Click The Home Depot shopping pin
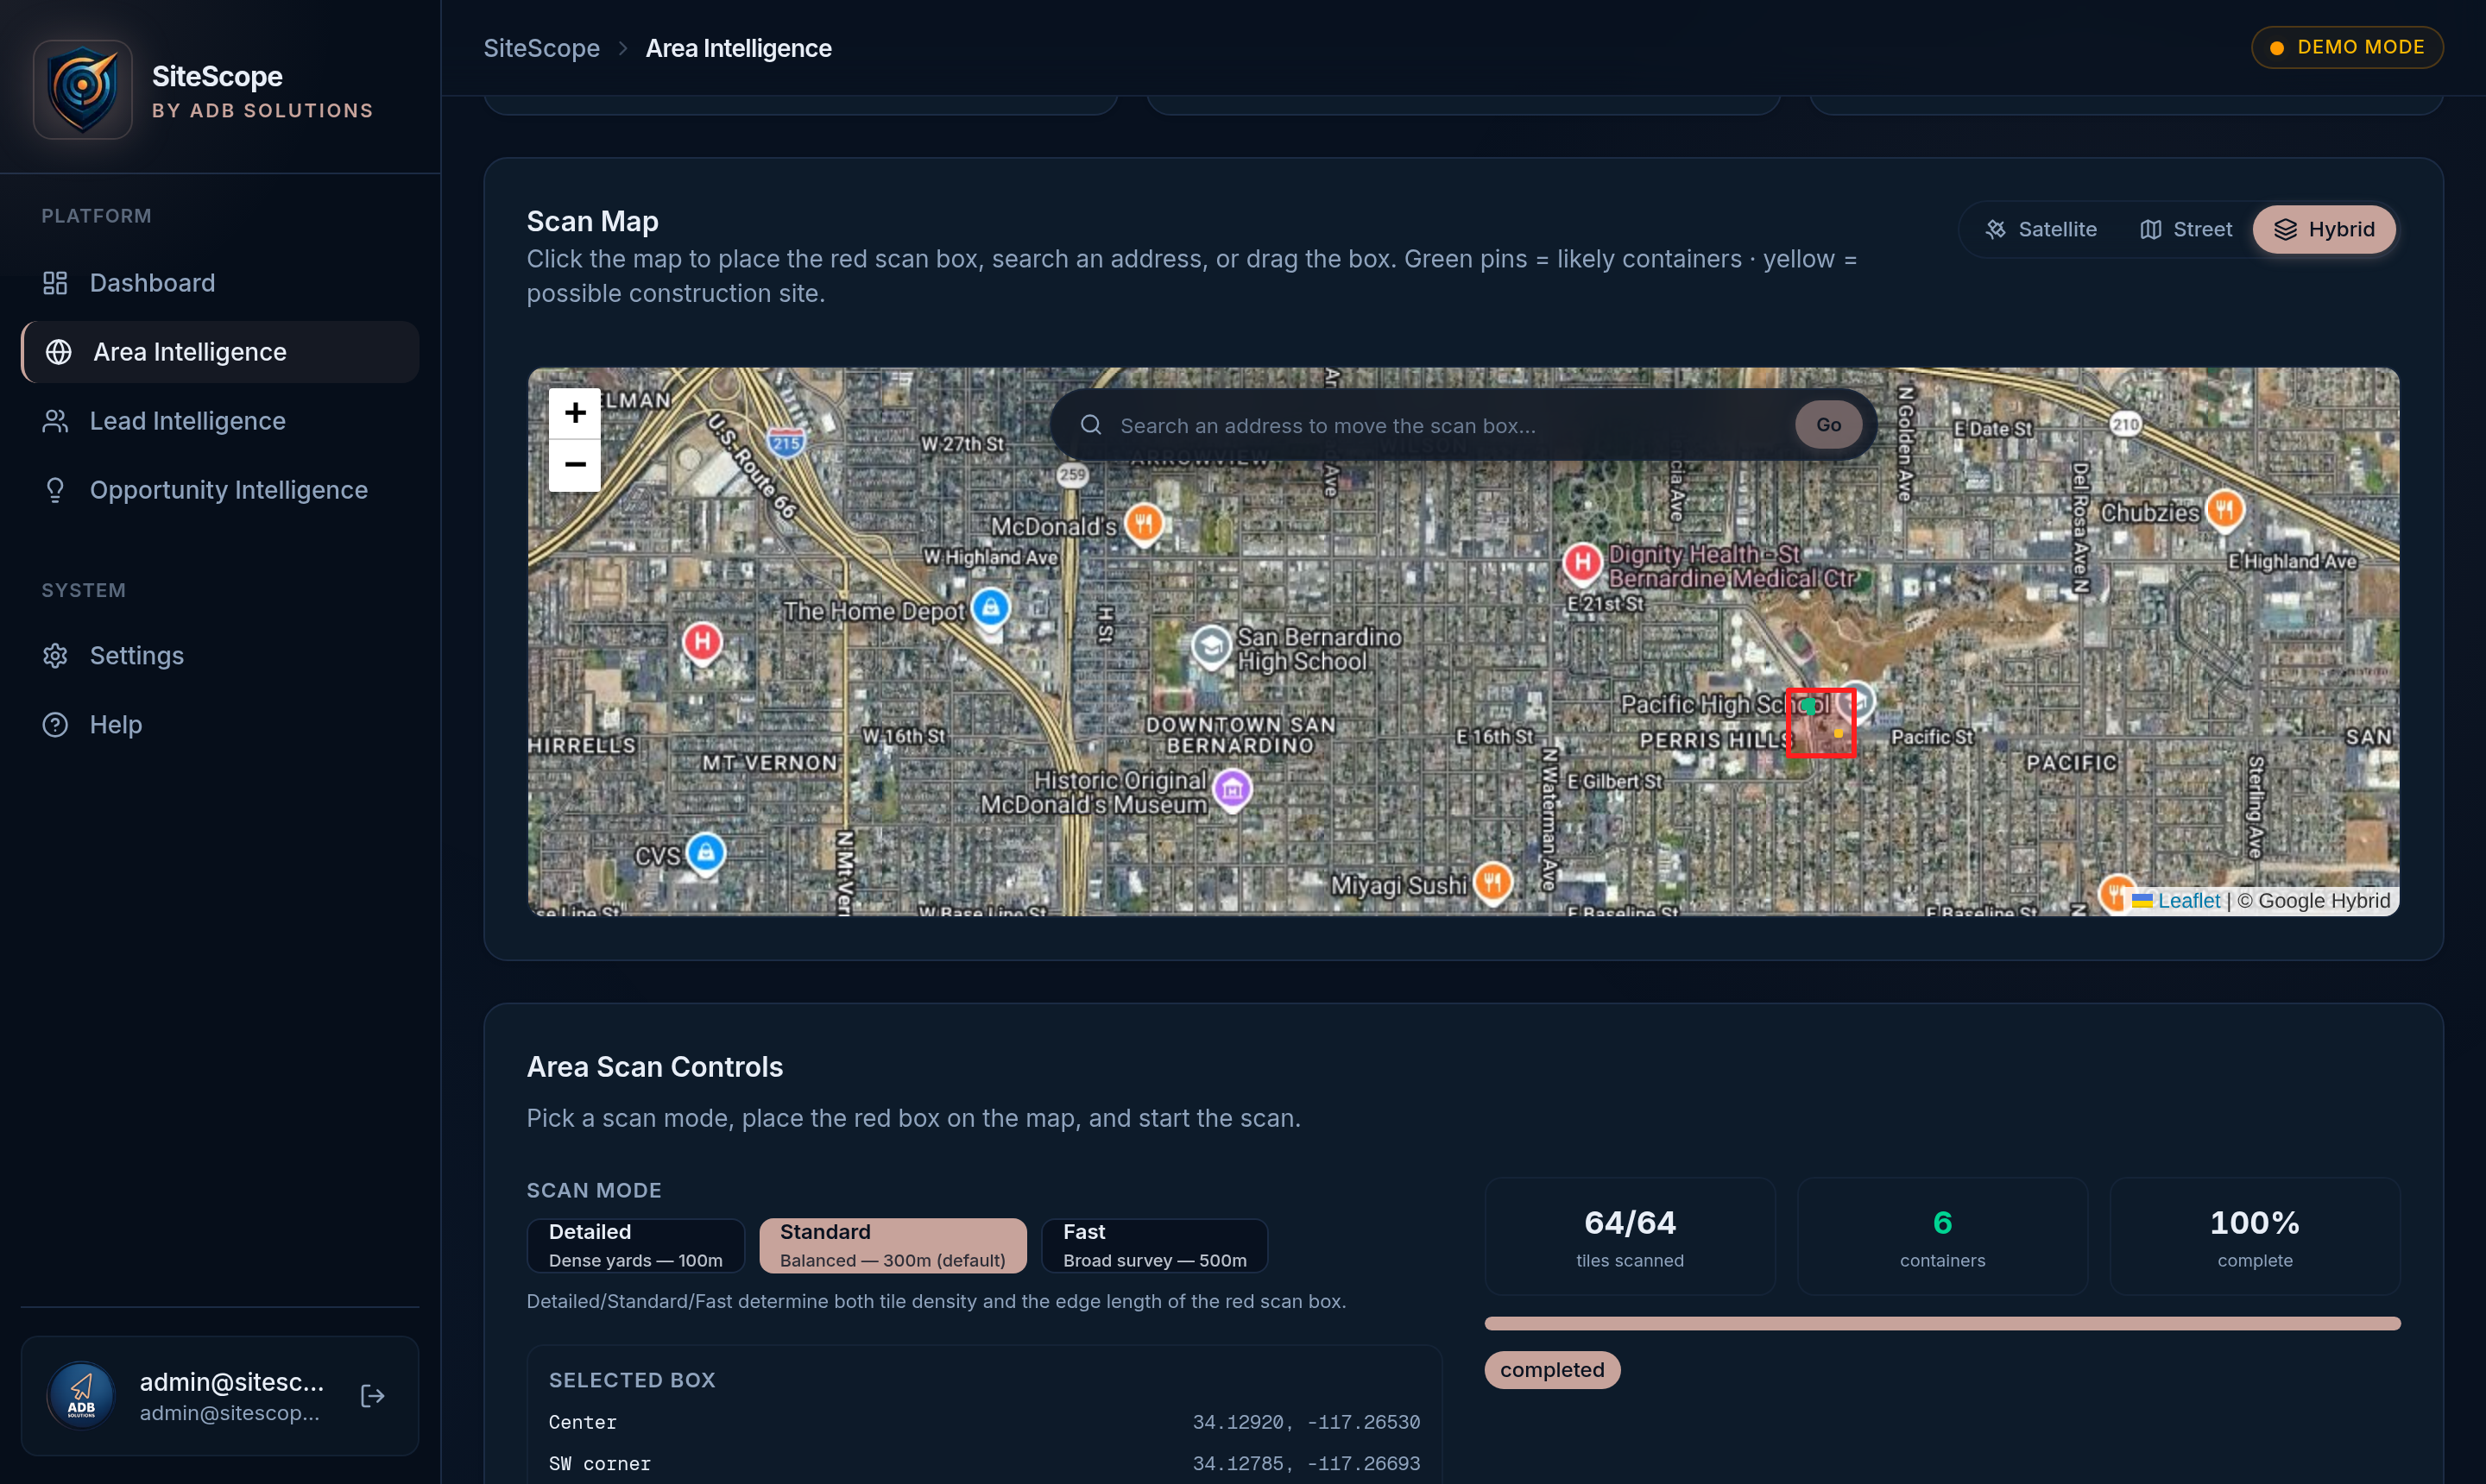 tap(990, 608)
